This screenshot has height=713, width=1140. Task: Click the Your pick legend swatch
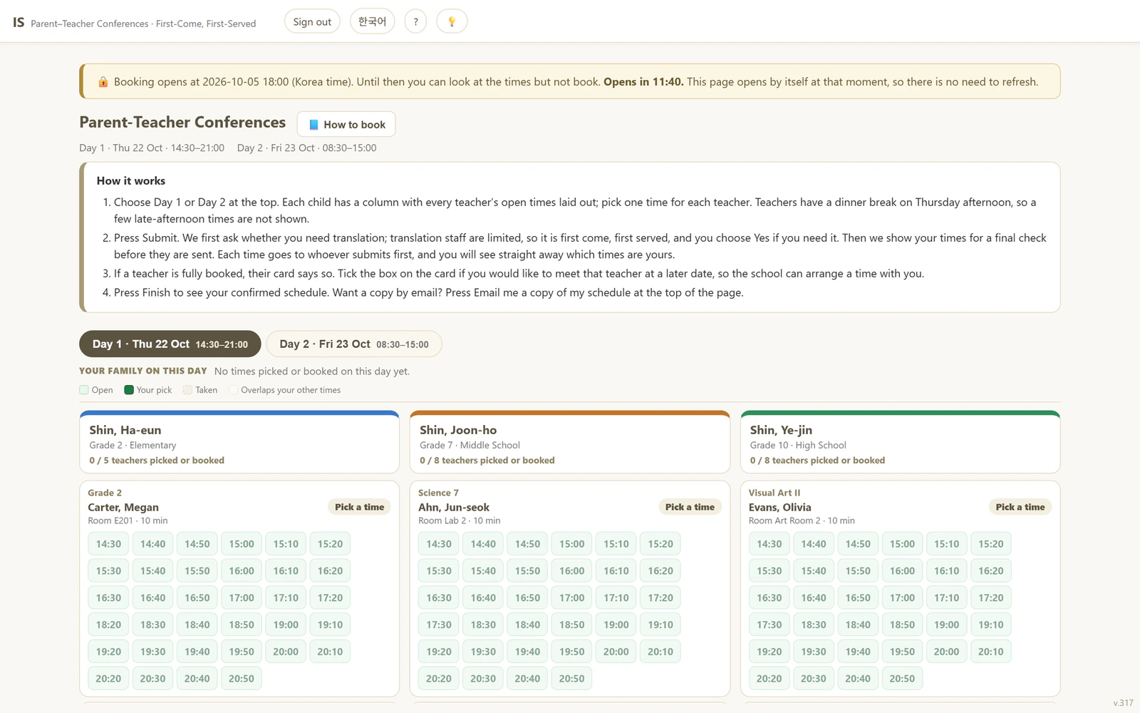[129, 390]
